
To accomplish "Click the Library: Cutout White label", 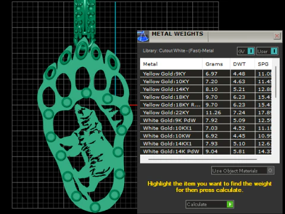I will [x=178, y=51].
